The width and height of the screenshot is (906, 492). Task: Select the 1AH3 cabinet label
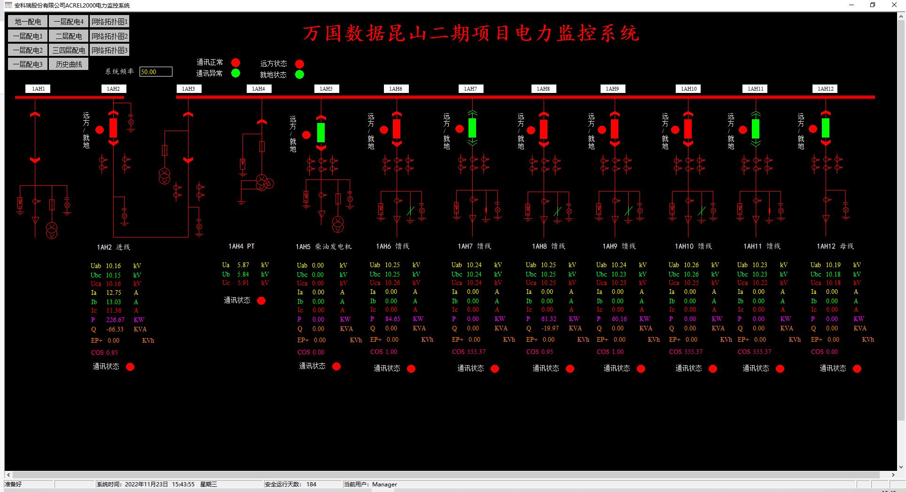click(x=188, y=89)
